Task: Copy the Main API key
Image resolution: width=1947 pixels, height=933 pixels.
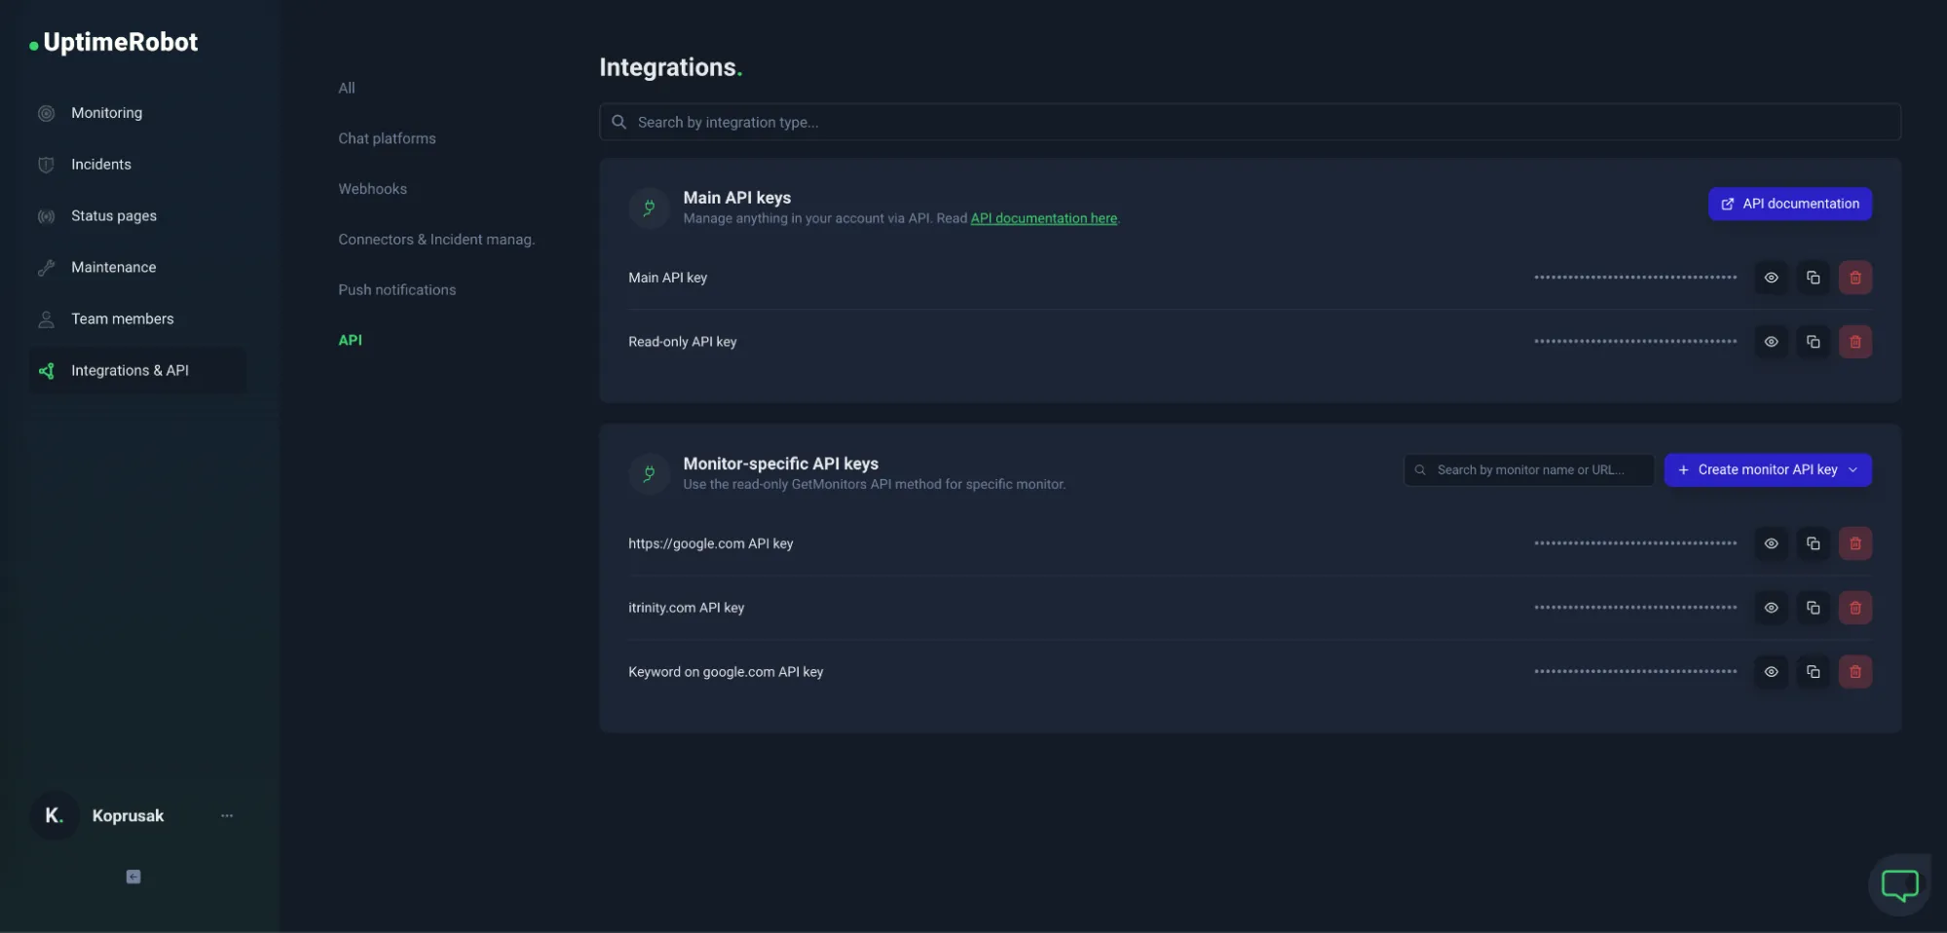Action: pos(1813,278)
